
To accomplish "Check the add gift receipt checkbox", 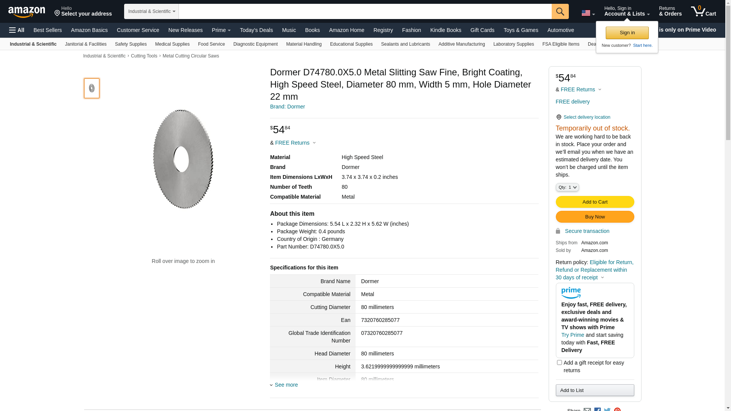I will tap(559, 363).
